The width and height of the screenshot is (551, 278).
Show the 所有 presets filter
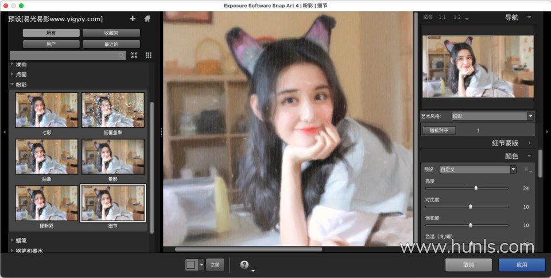pos(51,33)
